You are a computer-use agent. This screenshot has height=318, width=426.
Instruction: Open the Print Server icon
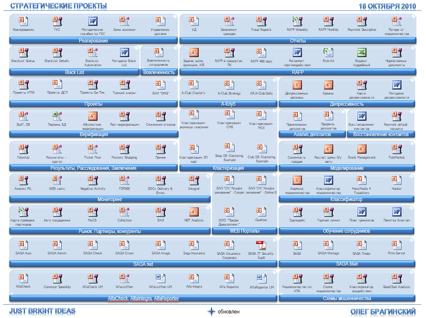point(397,245)
